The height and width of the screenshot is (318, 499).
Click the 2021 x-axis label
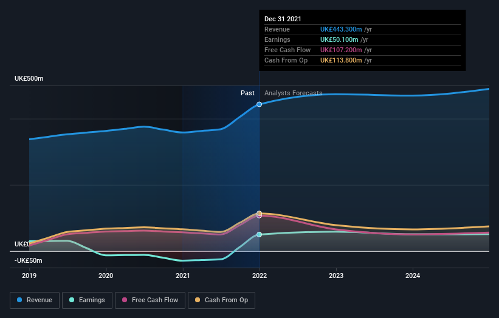[x=183, y=276]
